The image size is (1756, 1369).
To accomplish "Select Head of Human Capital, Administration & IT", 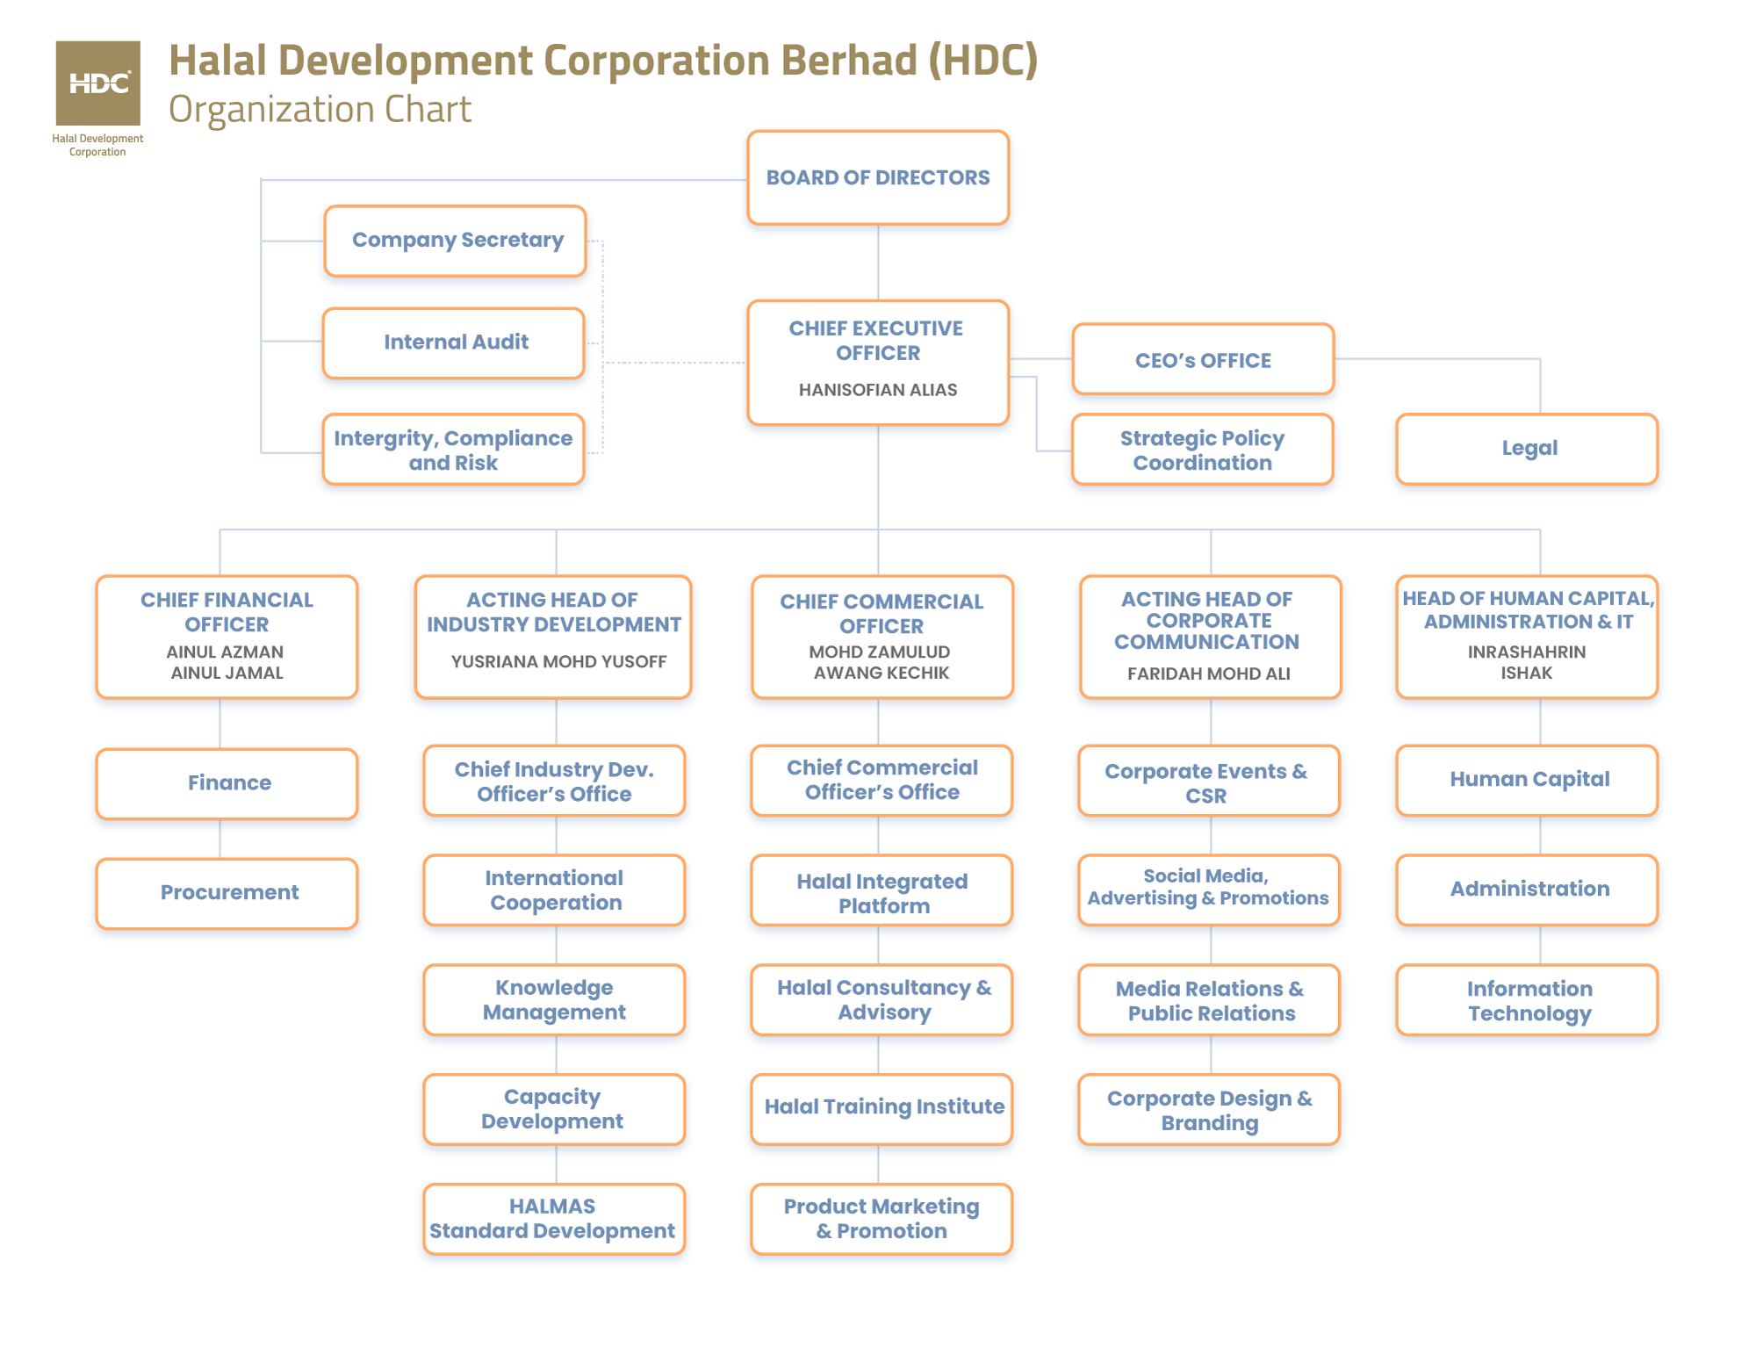I will [x=1528, y=638].
